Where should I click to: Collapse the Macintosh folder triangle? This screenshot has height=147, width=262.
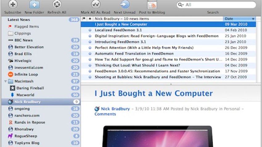[6, 81]
